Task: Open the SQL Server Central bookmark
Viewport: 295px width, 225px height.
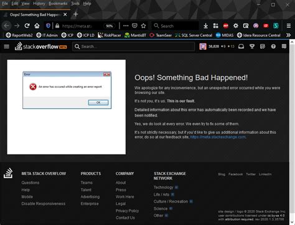Action: click(194, 35)
